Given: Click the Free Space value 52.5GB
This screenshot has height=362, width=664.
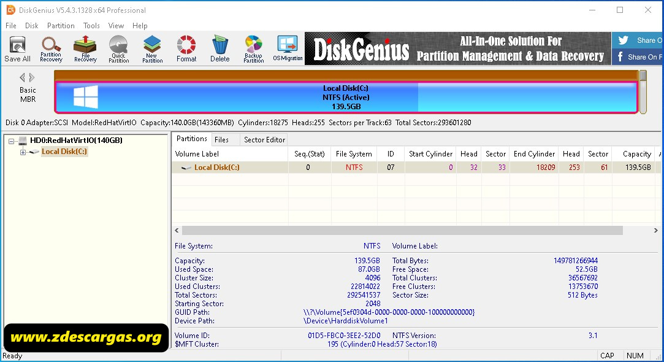Looking at the screenshot, I should pyautogui.click(x=587, y=269).
